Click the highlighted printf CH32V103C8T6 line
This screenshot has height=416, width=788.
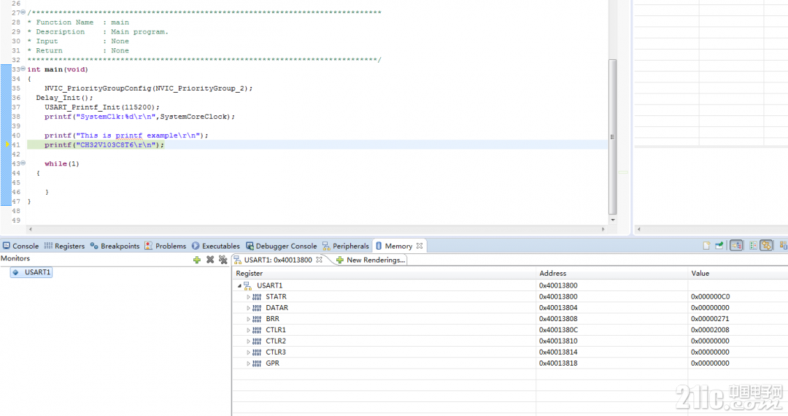104,145
